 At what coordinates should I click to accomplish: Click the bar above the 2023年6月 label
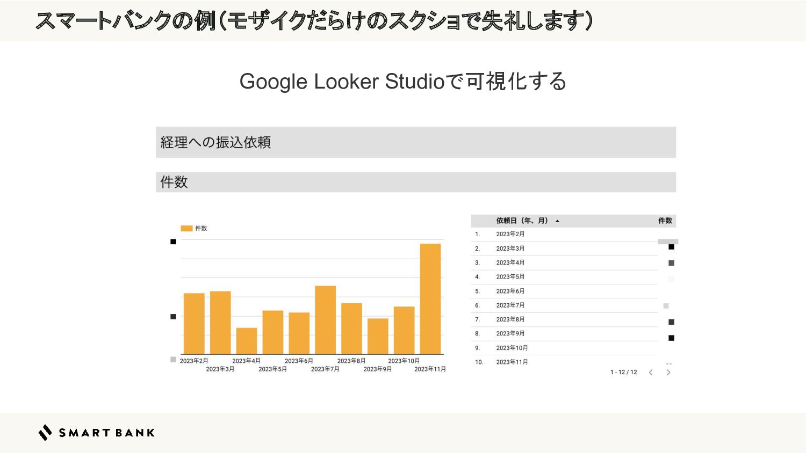tap(299, 333)
